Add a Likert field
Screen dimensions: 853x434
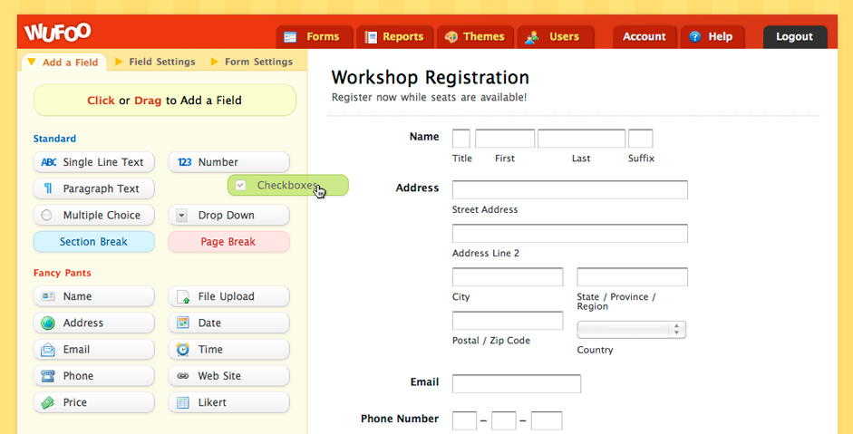pyautogui.click(x=228, y=402)
